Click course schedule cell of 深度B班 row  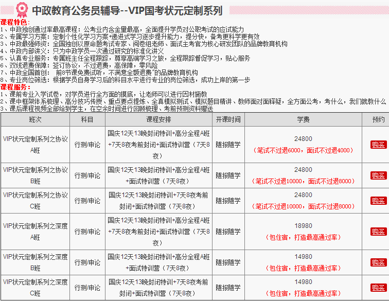point(159,262)
